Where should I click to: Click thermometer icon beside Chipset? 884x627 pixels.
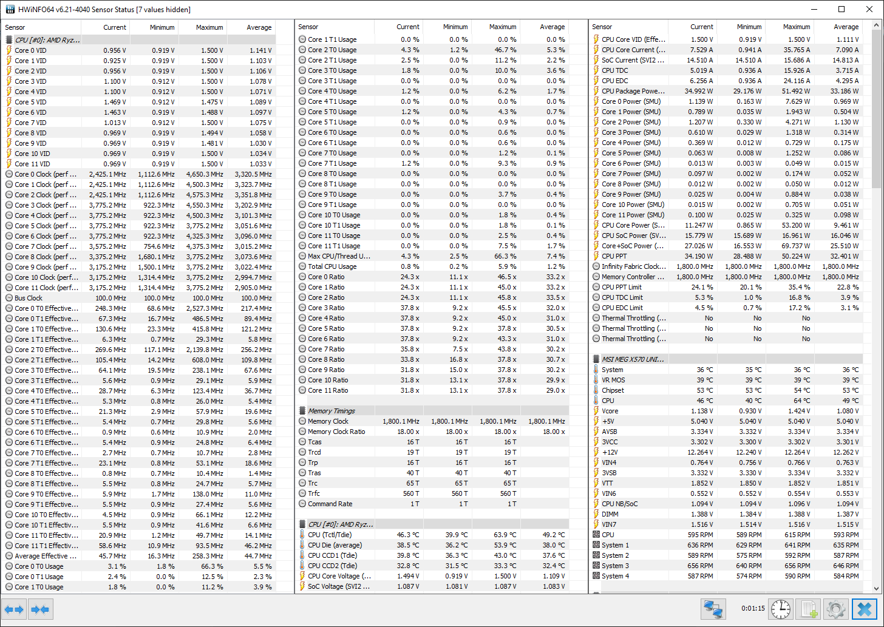tap(596, 390)
